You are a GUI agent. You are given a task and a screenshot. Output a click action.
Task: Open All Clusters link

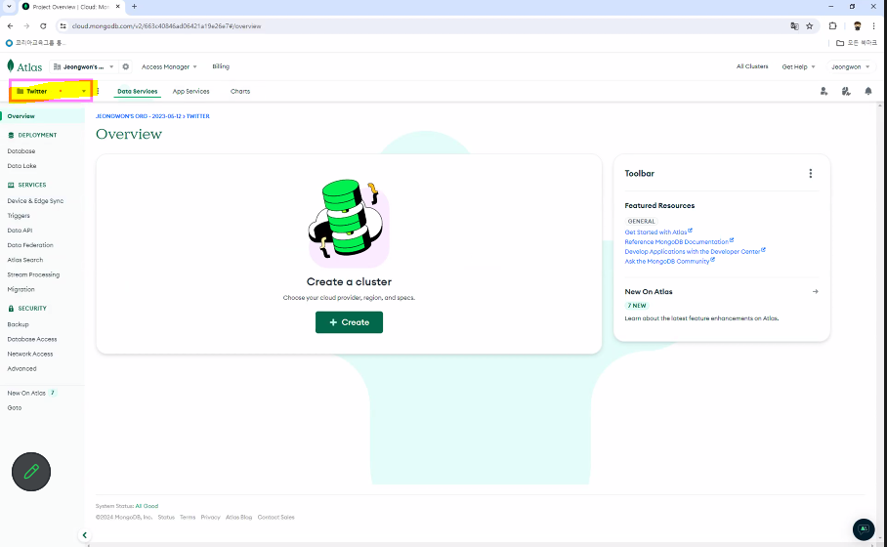(752, 66)
